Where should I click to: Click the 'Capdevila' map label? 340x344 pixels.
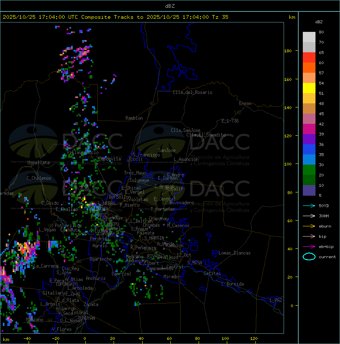coord(110,159)
